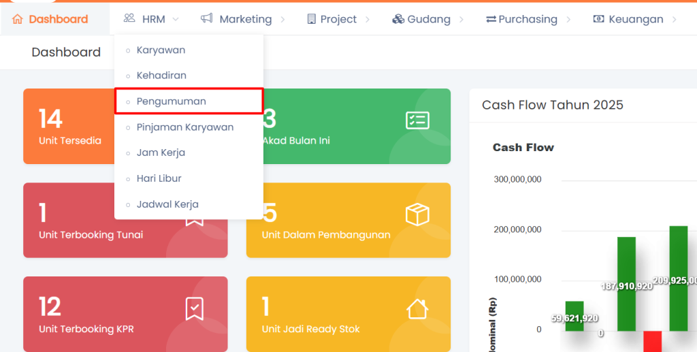Screen dimensions: 697x352
Task: Expand the Marketing menu arrow
Action: 282,19
